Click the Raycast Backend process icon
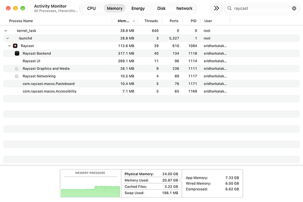Screen dimensions: 303x202 17,53
